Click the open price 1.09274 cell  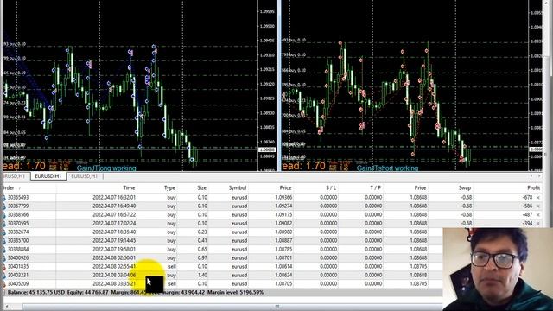pyautogui.click(x=283, y=206)
